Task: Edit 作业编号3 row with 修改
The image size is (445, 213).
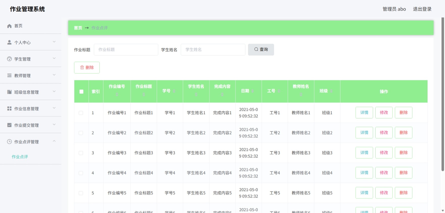Action: 384,153
